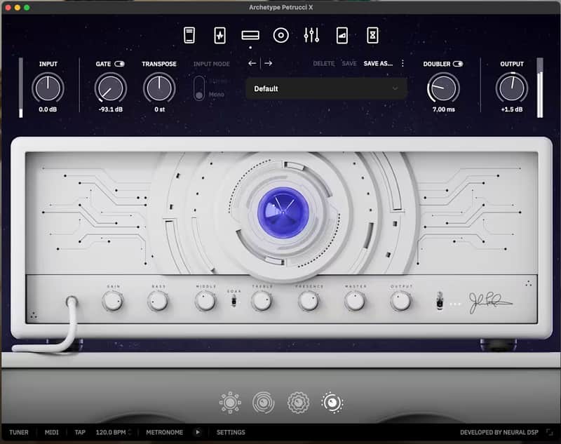Click the 0 st transpose value
561x444 pixels.
pyautogui.click(x=160, y=109)
